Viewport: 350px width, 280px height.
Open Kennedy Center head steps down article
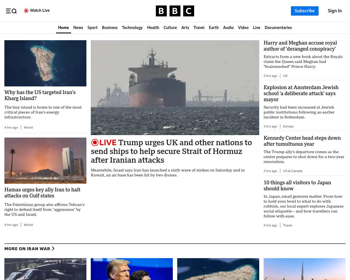pyautogui.click(x=302, y=141)
